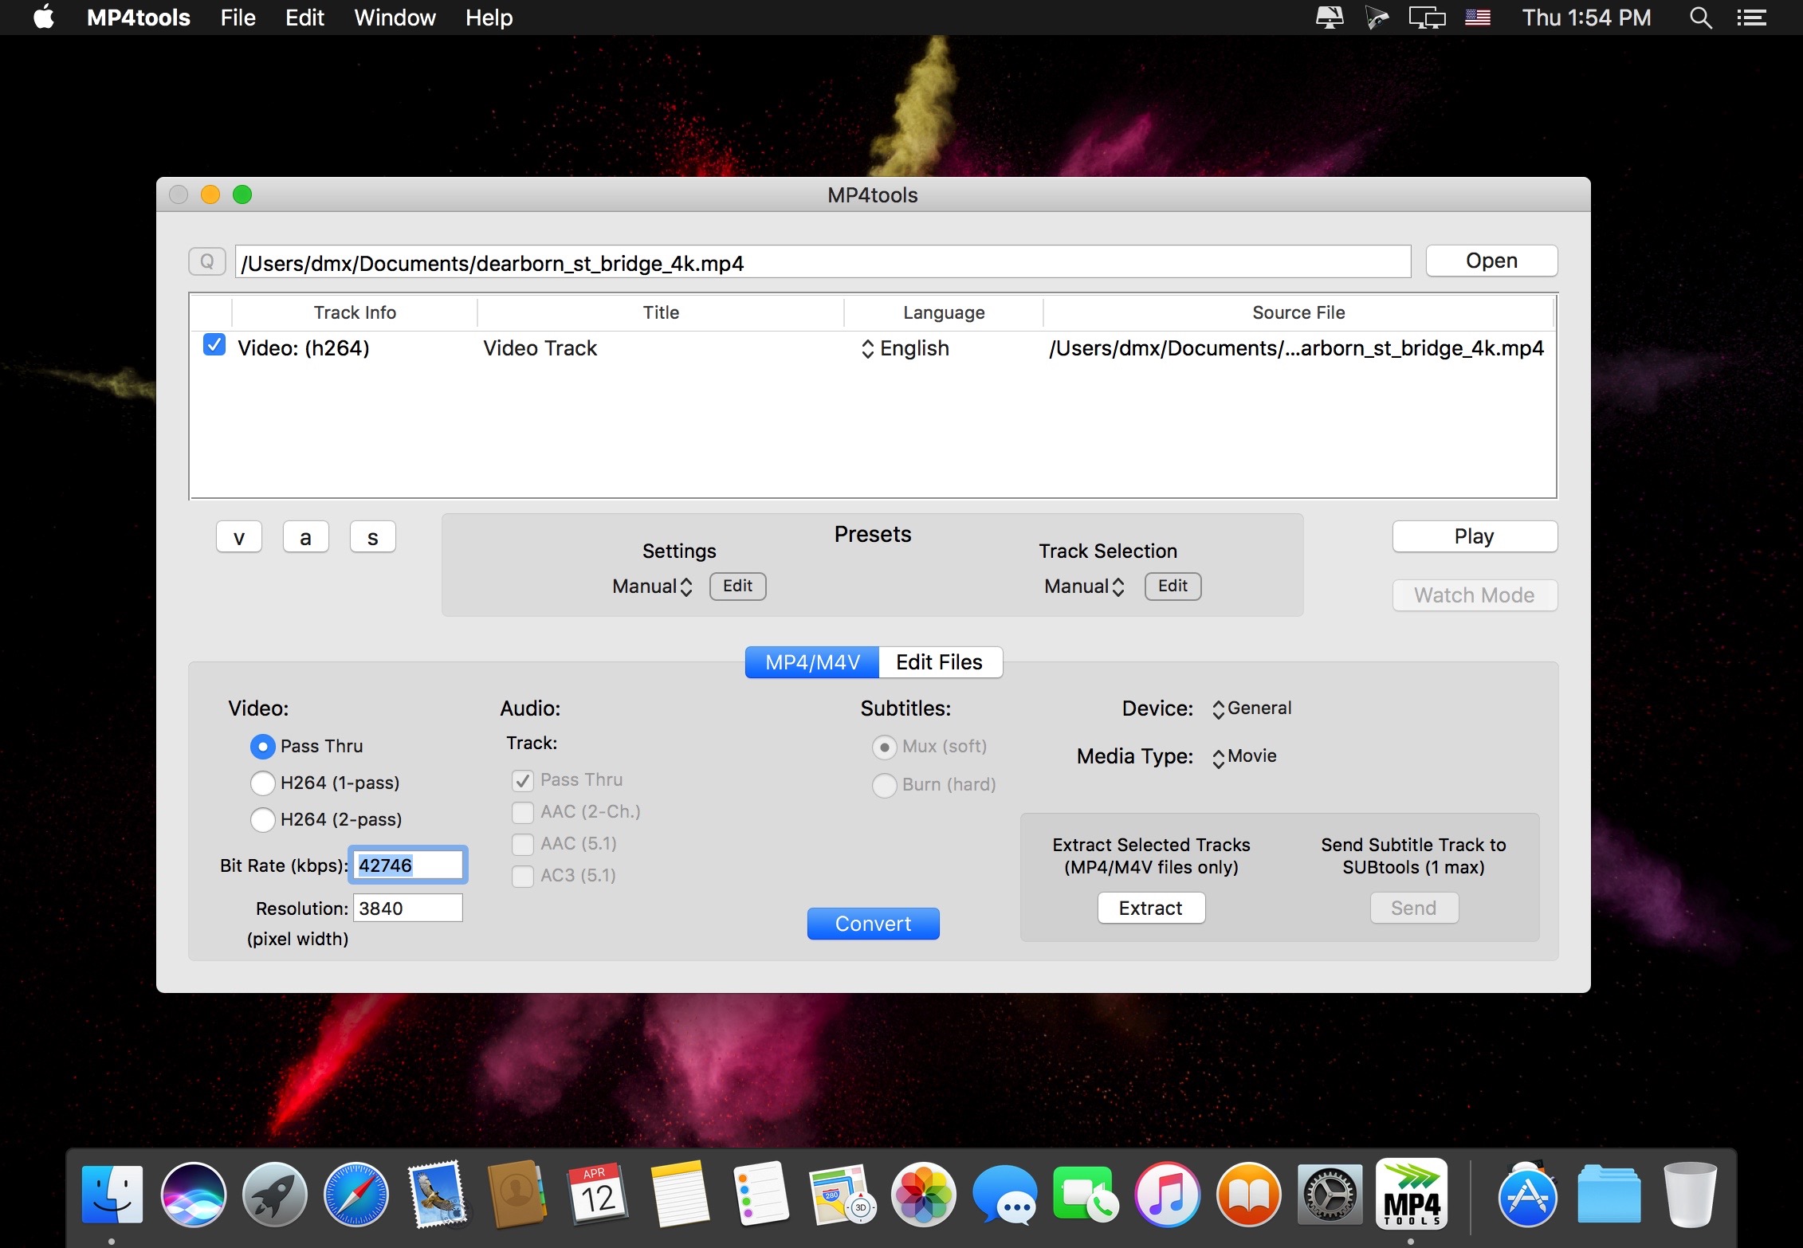Click Extract selected tracks button
The width and height of the screenshot is (1803, 1248).
pos(1151,908)
